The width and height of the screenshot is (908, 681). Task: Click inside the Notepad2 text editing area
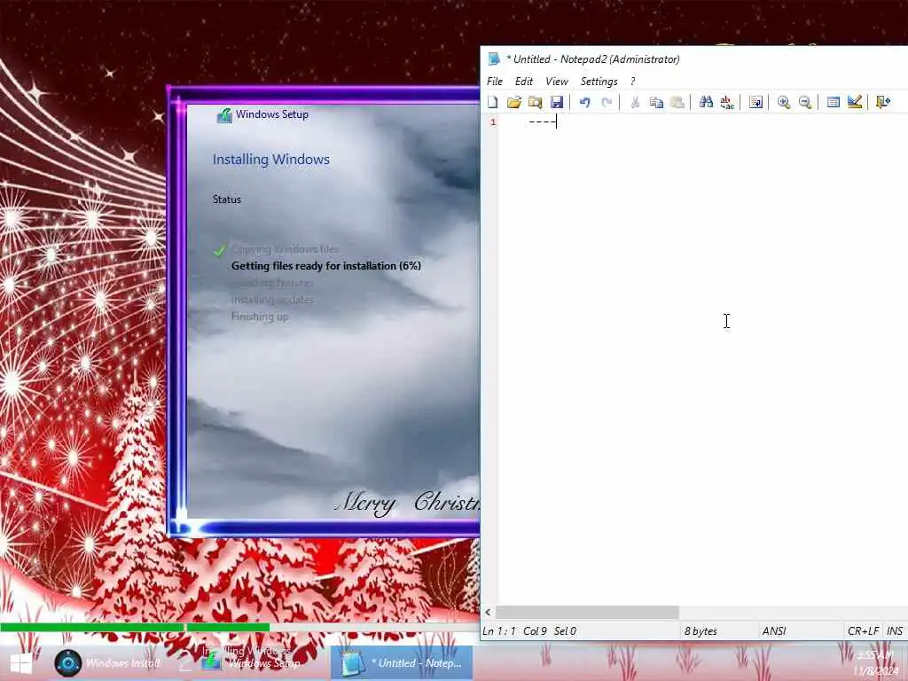[x=703, y=359]
